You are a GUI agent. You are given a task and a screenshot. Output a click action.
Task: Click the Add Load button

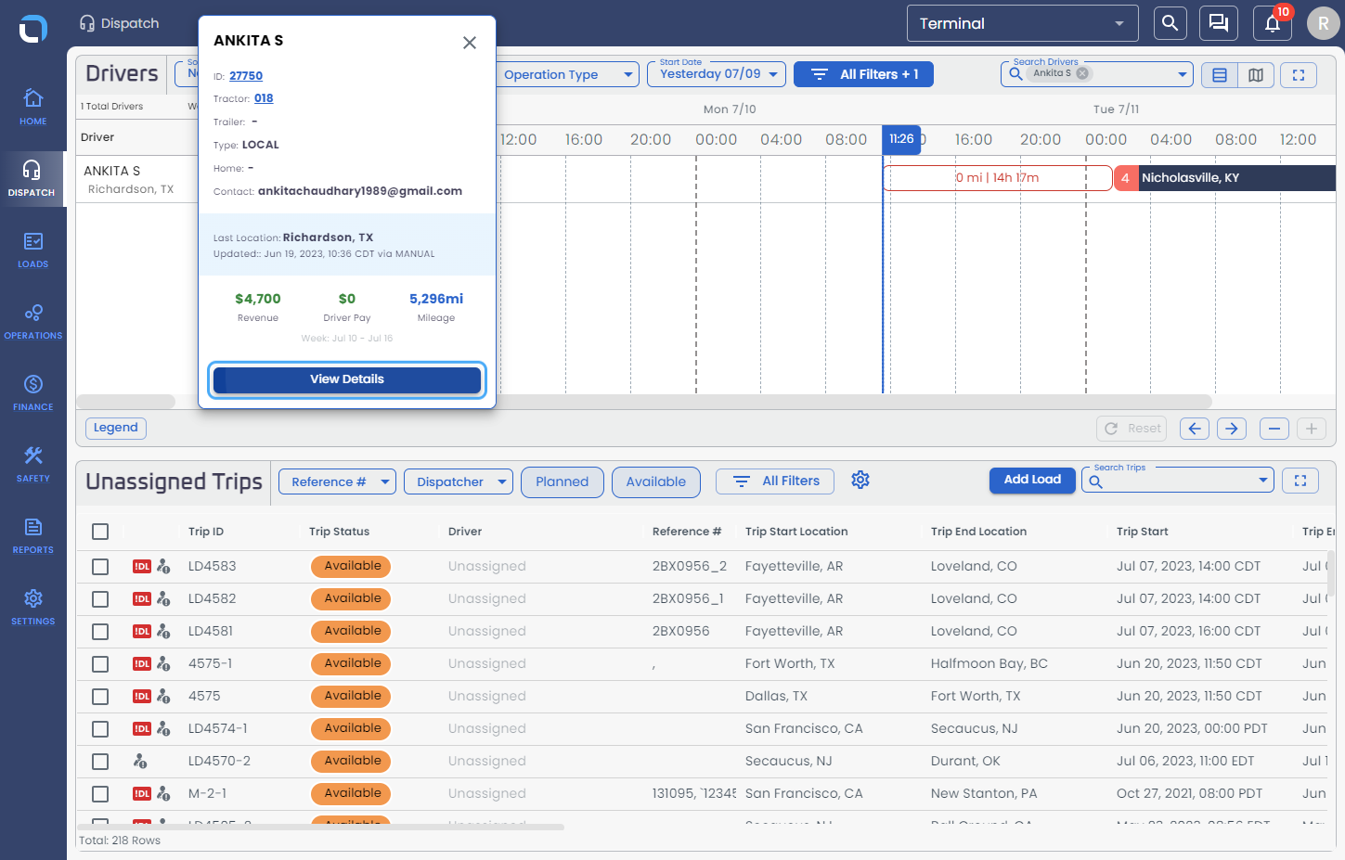tap(1032, 480)
